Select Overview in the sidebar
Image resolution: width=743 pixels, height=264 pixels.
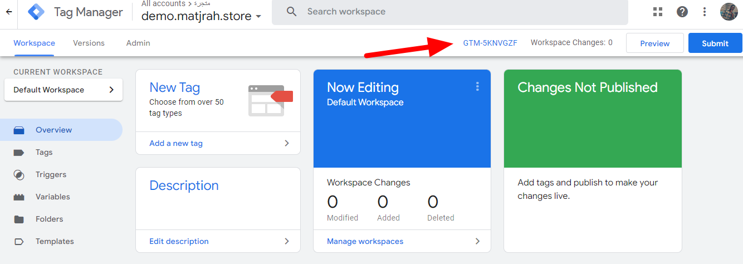[61, 130]
